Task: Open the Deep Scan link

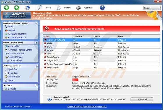Action: (x=13, y=73)
